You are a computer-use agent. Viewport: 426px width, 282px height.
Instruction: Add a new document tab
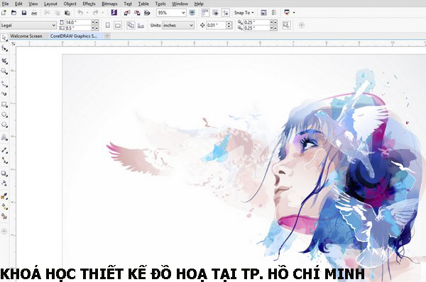[107, 36]
